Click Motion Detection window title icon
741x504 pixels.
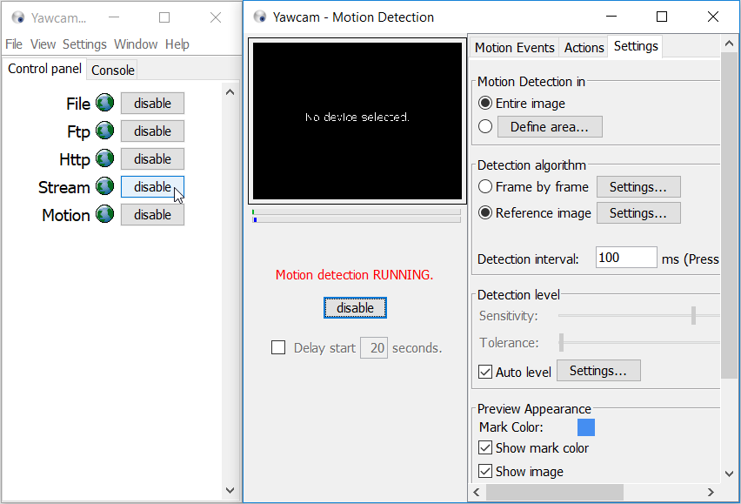tap(259, 17)
